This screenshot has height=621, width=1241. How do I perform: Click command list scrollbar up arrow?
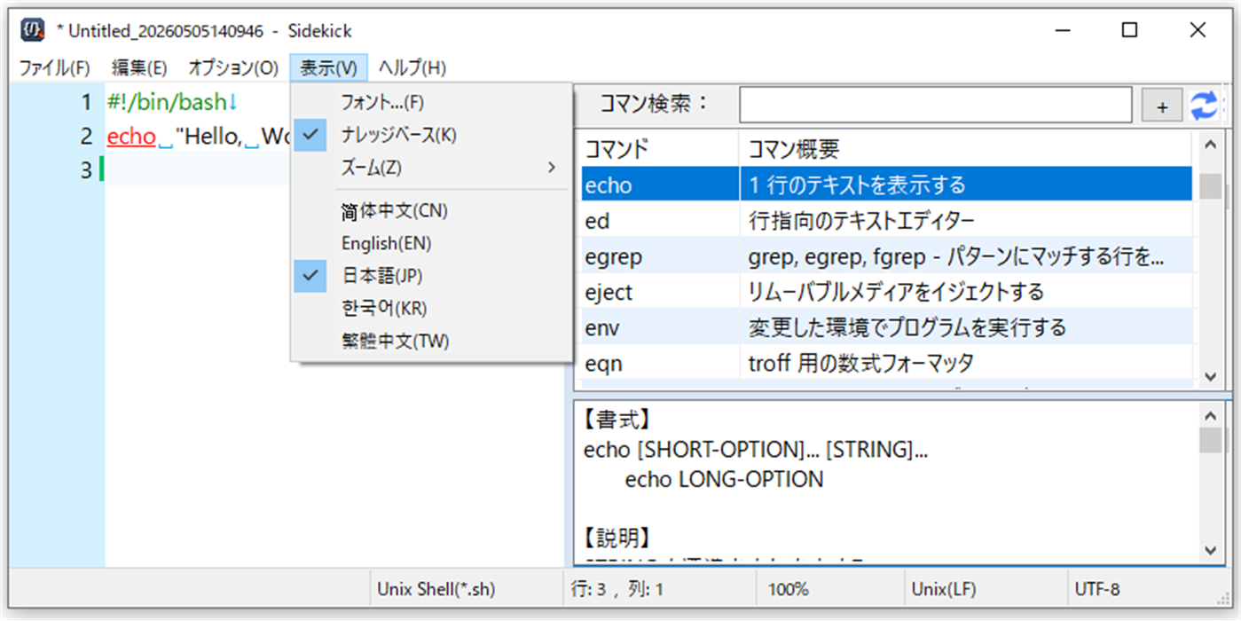(1210, 145)
